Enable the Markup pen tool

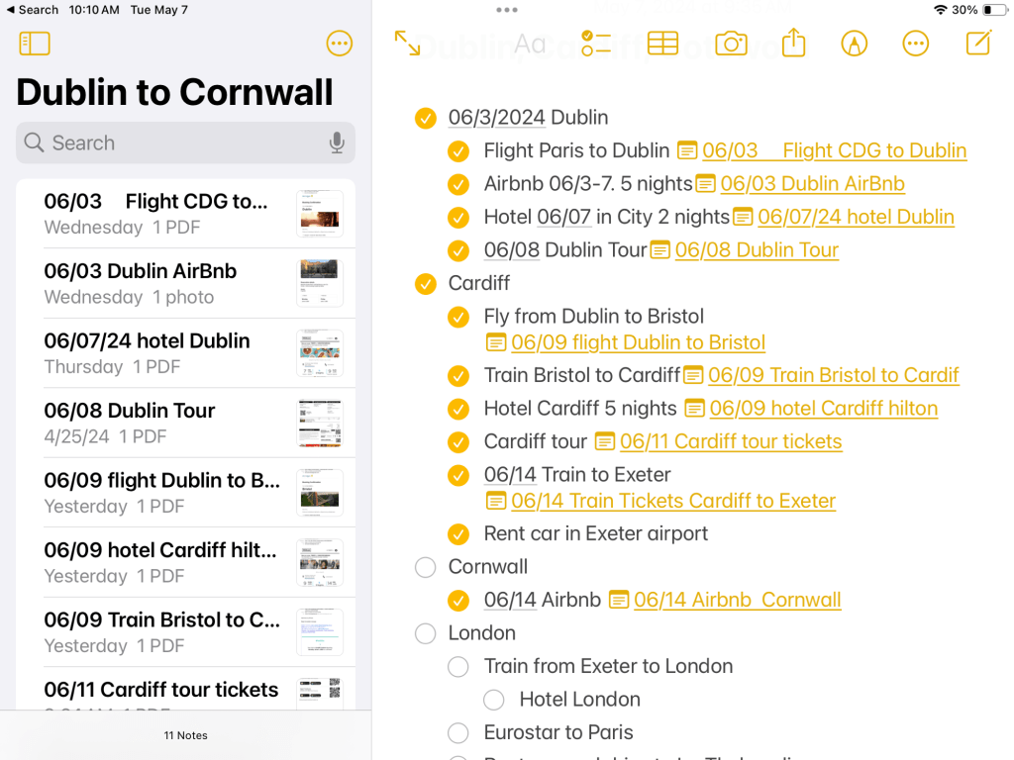pos(854,44)
